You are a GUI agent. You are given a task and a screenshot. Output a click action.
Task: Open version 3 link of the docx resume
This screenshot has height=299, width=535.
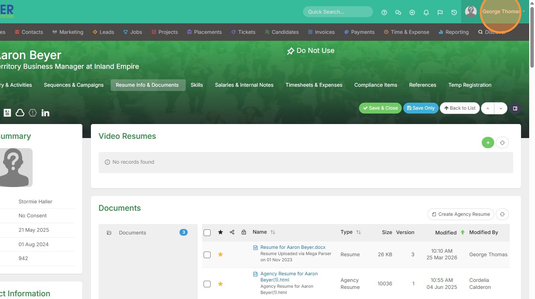point(413,255)
